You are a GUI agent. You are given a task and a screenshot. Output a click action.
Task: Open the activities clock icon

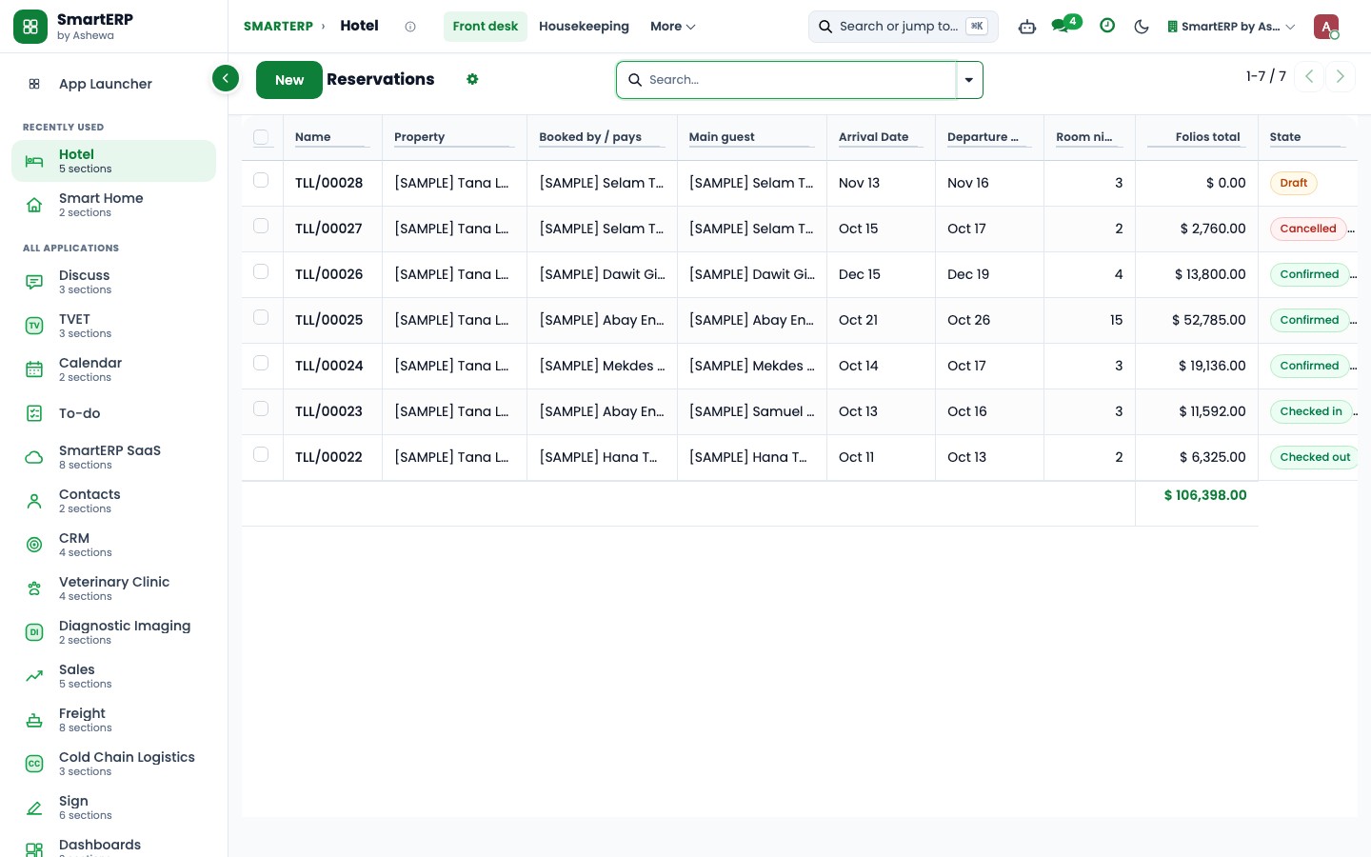pyautogui.click(x=1107, y=26)
